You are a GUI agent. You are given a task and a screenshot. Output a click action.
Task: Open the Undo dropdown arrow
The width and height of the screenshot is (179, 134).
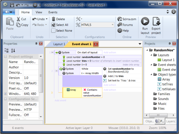tap(47, 19)
